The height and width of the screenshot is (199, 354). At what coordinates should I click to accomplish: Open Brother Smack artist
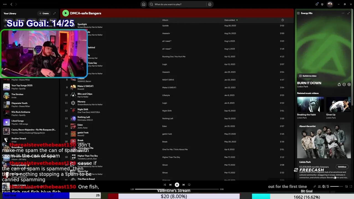click(x=30, y=140)
